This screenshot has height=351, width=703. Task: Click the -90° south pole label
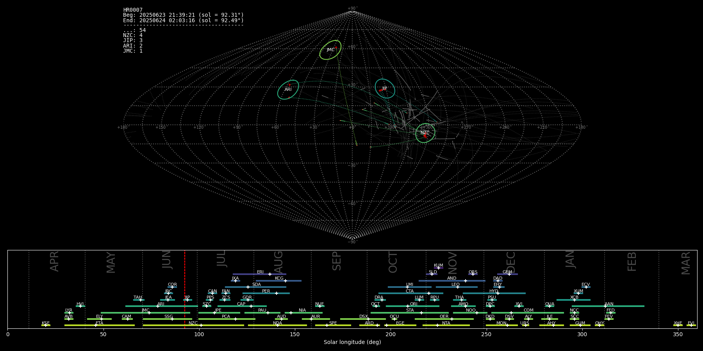pyautogui.click(x=352, y=242)
